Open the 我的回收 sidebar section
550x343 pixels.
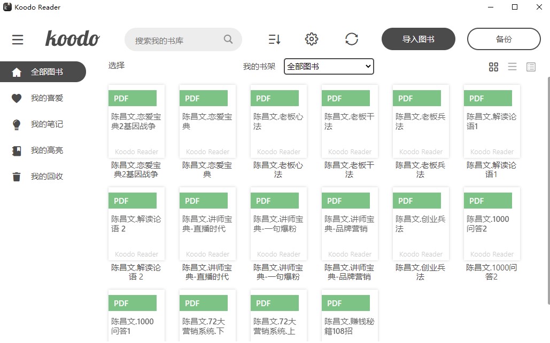[x=43, y=177]
